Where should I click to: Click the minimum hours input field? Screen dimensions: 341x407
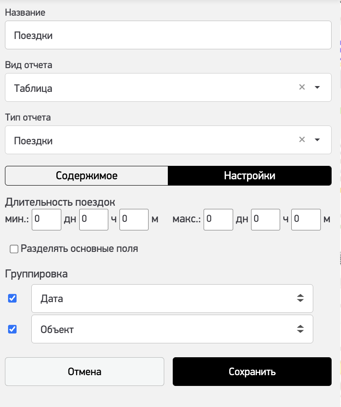click(94, 220)
